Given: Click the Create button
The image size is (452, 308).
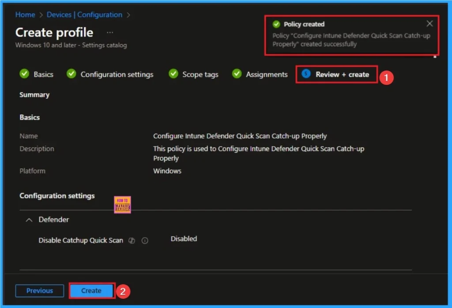Looking at the screenshot, I should [91, 291].
